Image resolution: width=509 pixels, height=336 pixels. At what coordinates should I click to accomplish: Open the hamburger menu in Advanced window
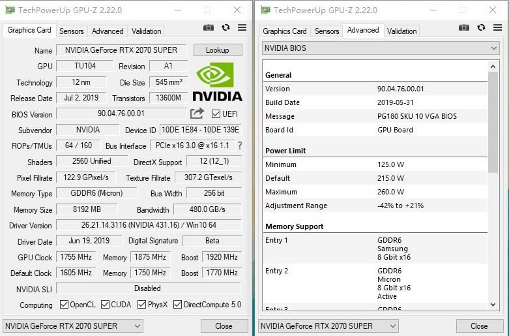tap(497, 27)
